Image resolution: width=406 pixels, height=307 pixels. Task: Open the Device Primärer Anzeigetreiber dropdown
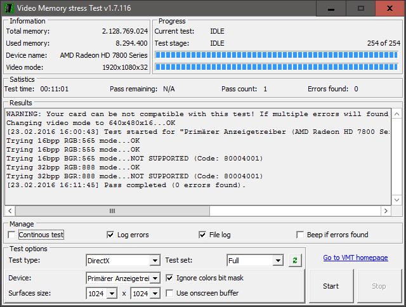(155, 278)
